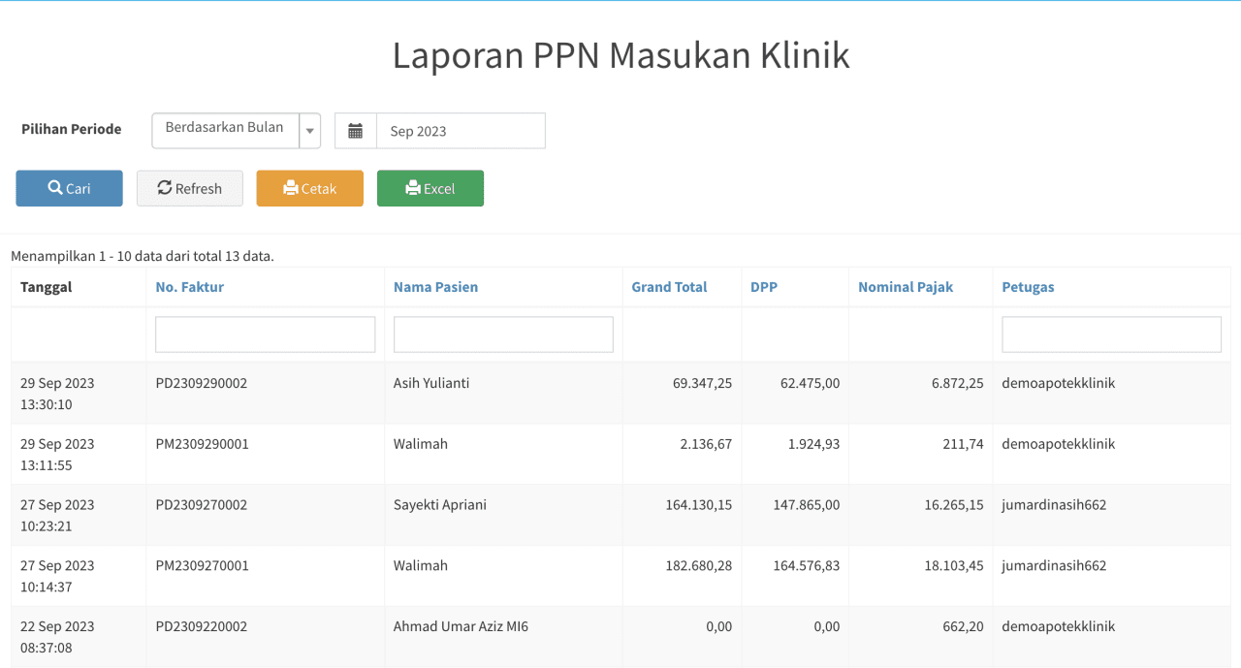1241x668 pixels.
Task: Click the dropdown arrow of Pilihan Periode
Action: 310,131
